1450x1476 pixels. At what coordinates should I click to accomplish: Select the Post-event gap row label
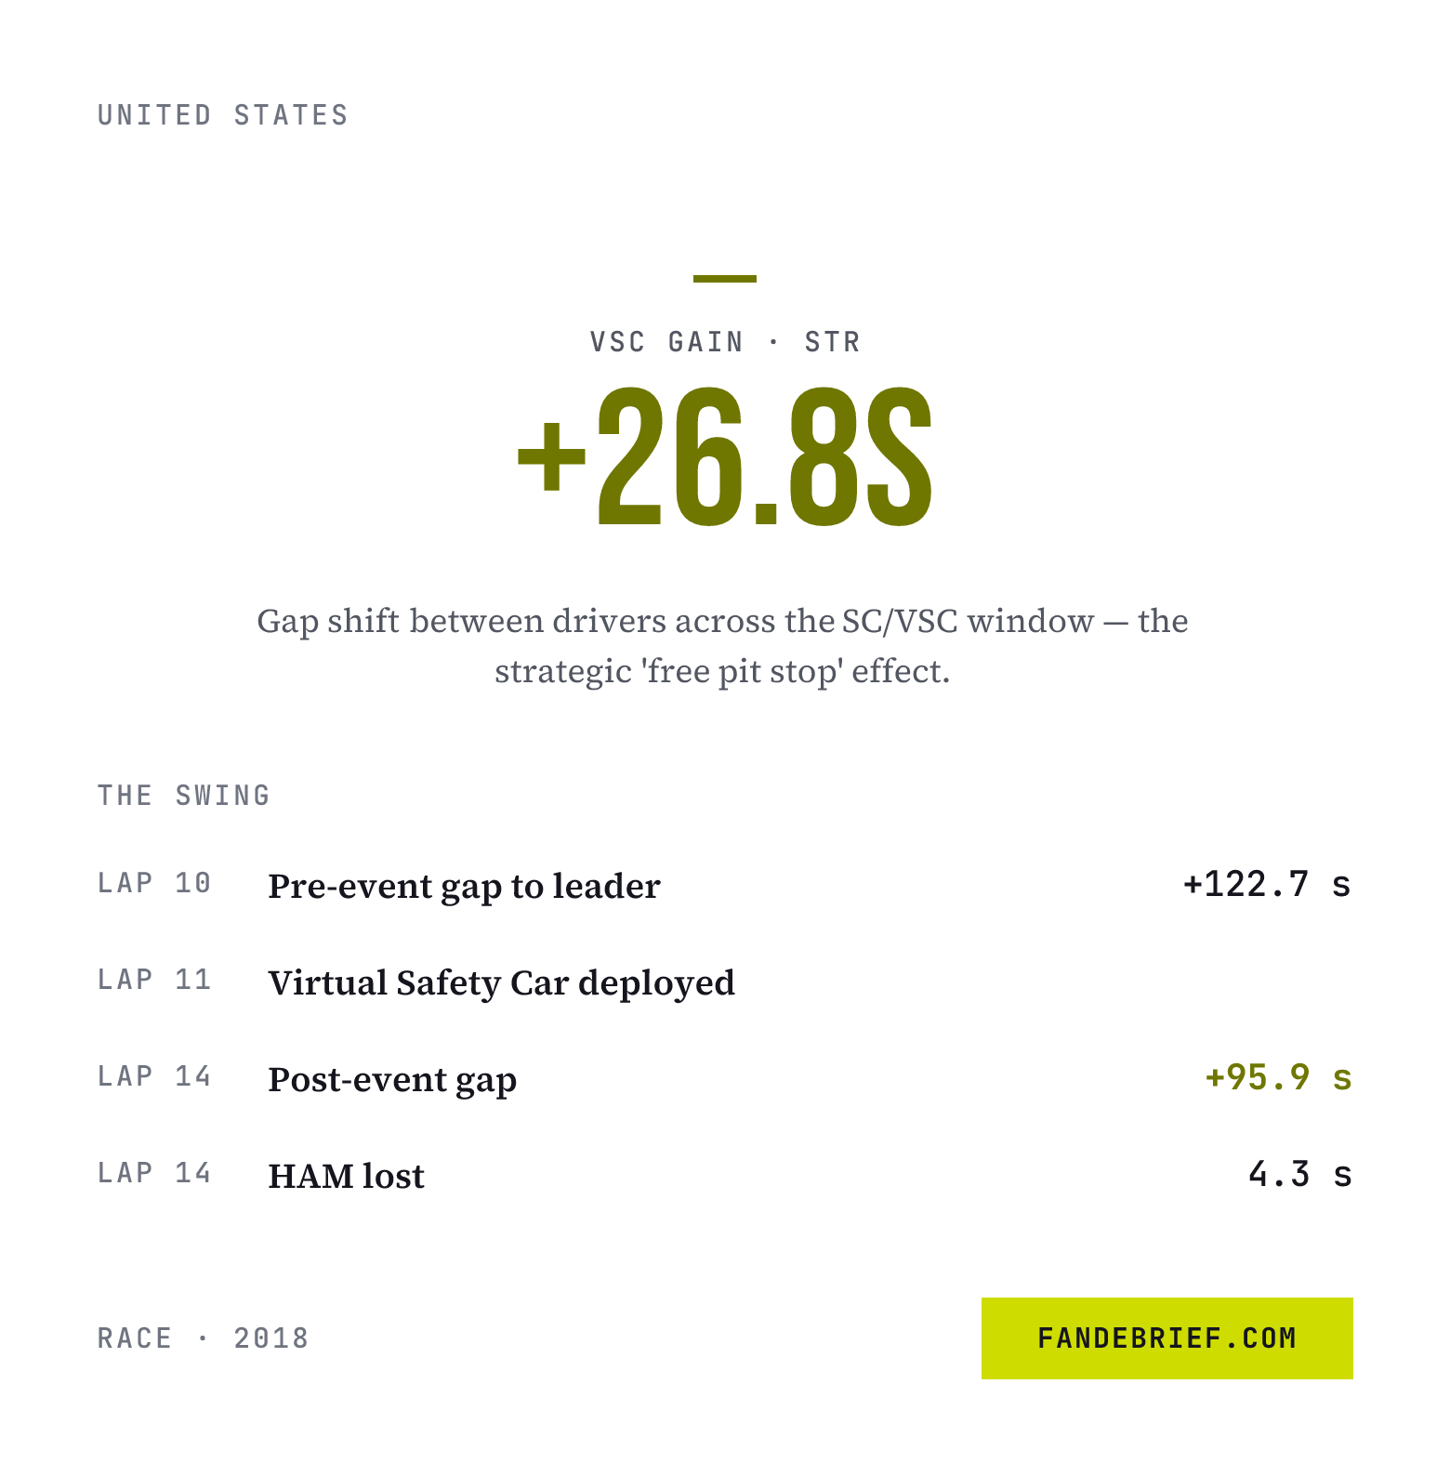tap(392, 1079)
